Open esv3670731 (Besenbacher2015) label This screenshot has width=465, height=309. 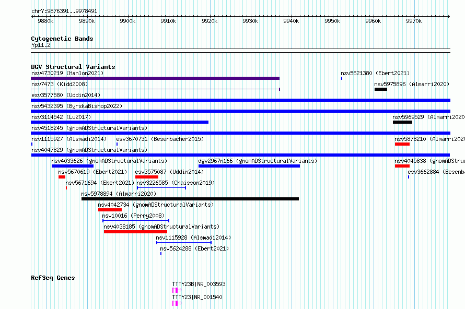[160, 139]
